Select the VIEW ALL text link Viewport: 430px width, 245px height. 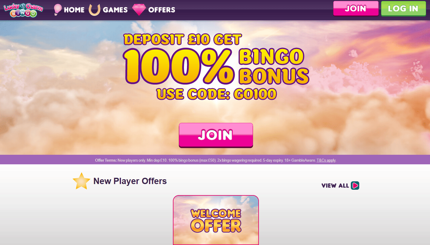click(335, 186)
